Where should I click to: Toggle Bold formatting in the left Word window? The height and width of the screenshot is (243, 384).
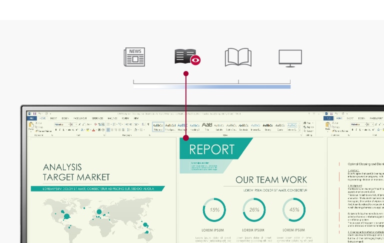56,130
